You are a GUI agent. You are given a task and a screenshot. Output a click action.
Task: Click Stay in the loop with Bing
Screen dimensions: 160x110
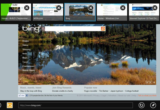pos(31,91)
